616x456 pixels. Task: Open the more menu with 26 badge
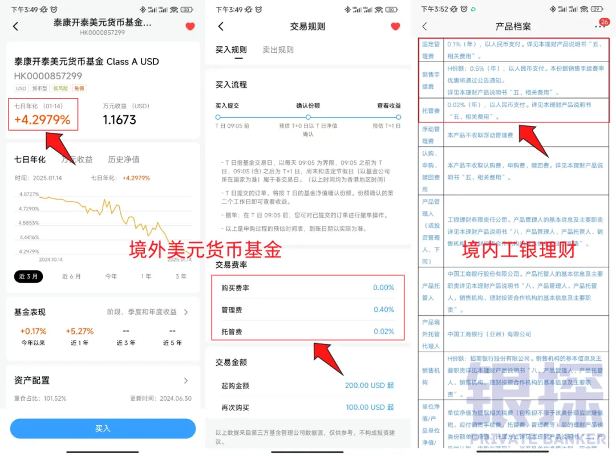tap(601, 25)
